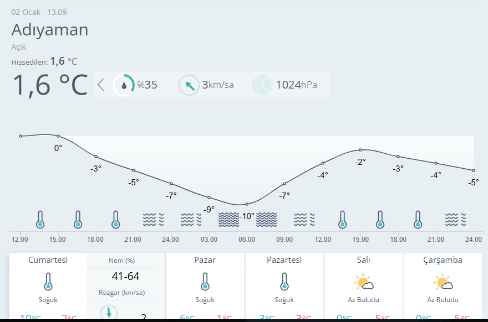Click Pazartesi thermometer forecast icon
The width and height of the screenshot is (488, 322).
coord(284,282)
